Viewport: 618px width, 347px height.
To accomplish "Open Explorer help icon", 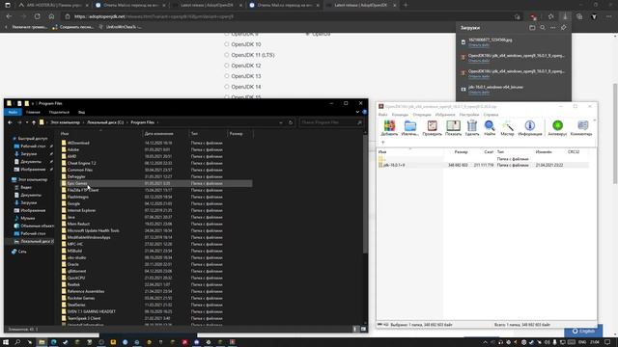I will tap(365, 112).
